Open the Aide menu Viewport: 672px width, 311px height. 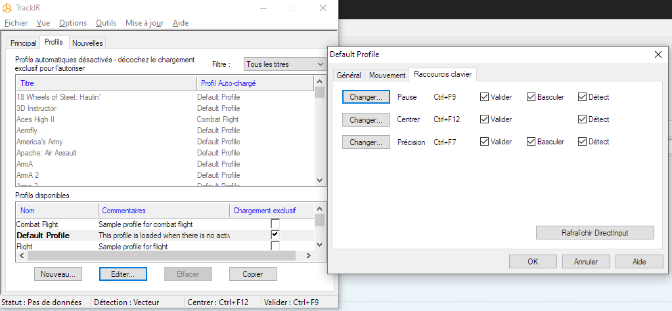[181, 23]
